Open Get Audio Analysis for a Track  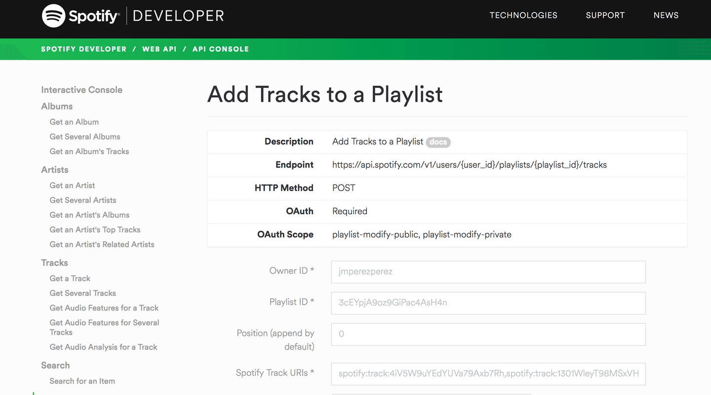click(x=103, y=347)
